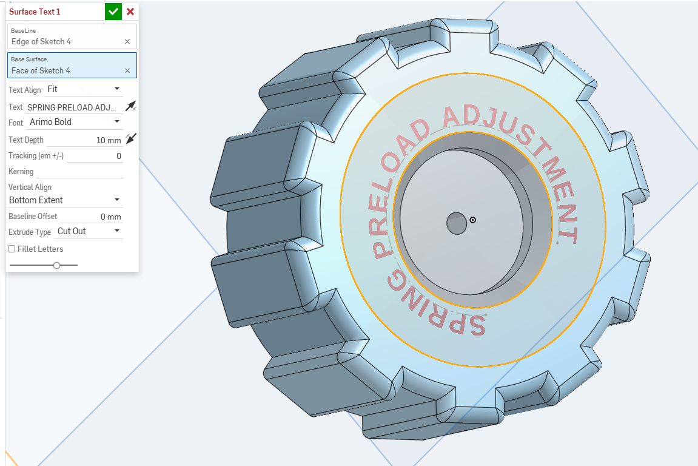
Task: Open the Arimo Bold font dropdown
Action: point(74,122)
